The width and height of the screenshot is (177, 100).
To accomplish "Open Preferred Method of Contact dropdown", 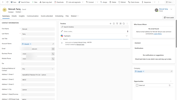I will 38,69.
